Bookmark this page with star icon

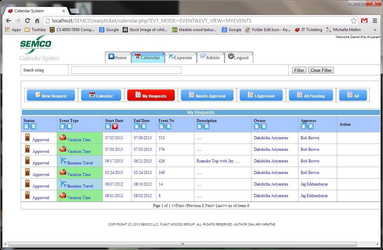point(354,21)
